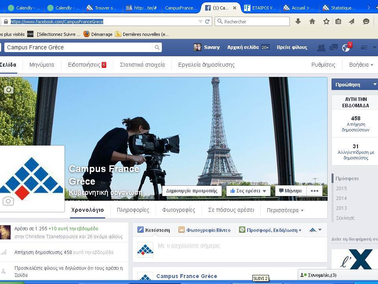Click the padlock site identity icon
378x284 pixels.
6,21
